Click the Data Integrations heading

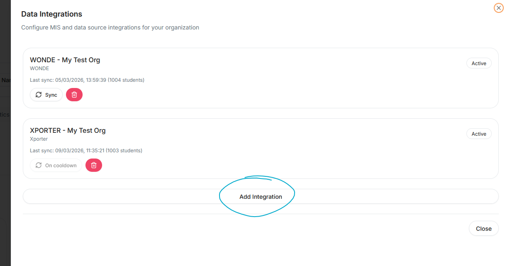[x=51, y=14]
